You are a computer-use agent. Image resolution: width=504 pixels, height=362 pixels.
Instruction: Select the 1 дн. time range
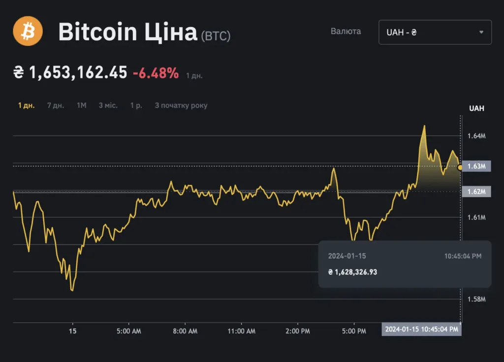click(26, 105)
